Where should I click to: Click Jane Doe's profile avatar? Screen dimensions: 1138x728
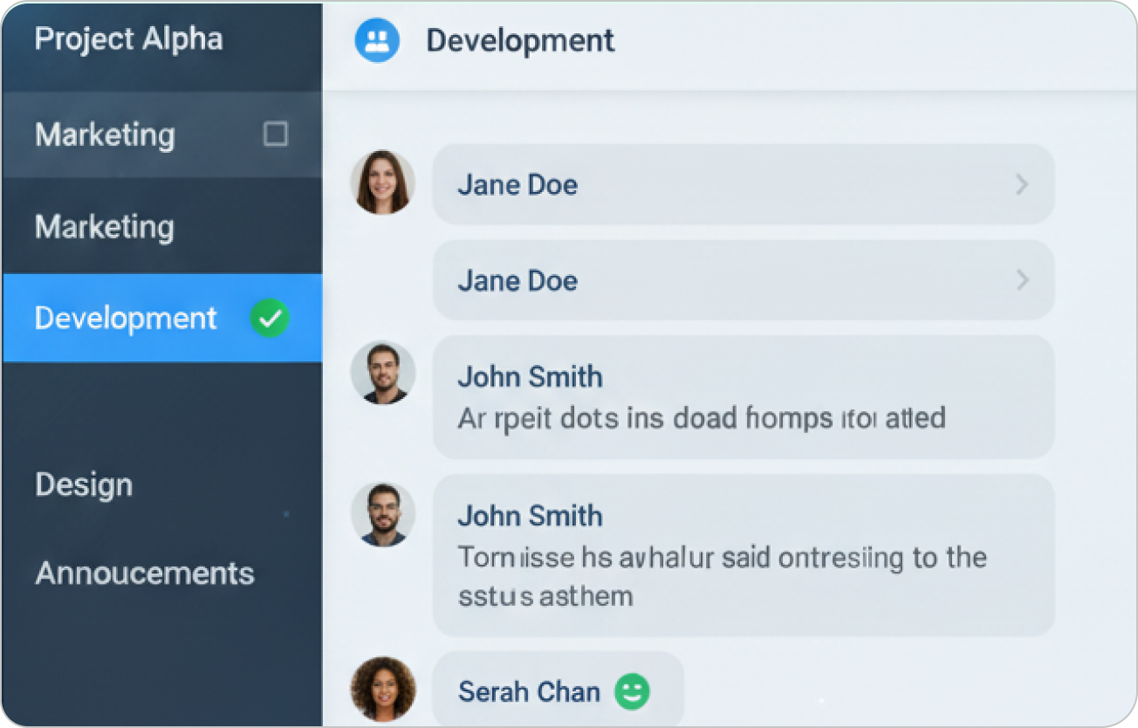382,182
